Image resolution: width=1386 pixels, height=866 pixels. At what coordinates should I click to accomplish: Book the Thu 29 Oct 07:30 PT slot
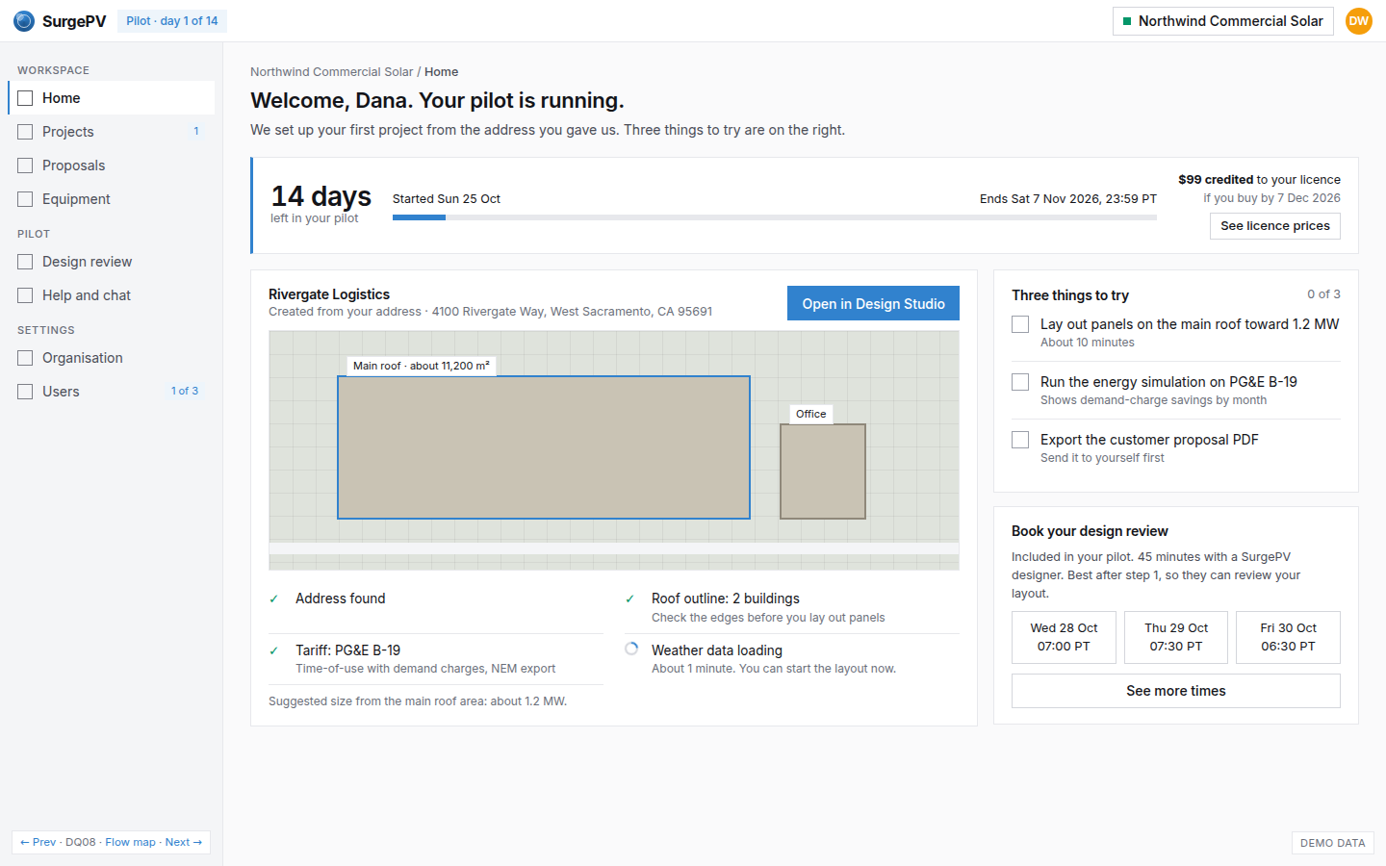tap(1176, 637)
